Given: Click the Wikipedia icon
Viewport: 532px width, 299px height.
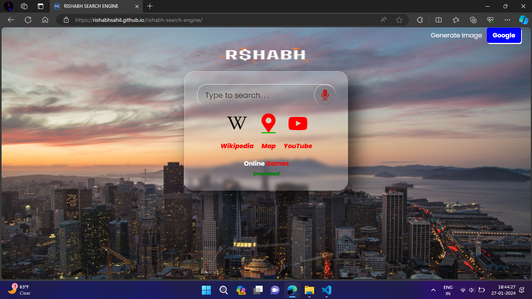Looking at the screenshot, I should 237,123.
